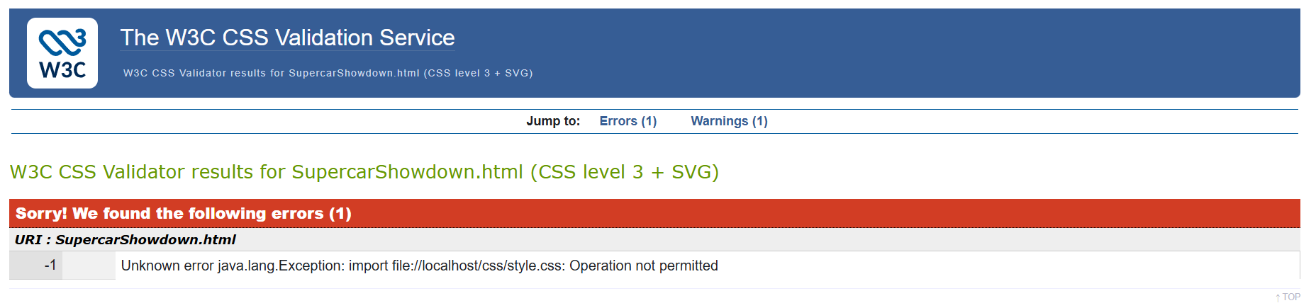Select 'URI : SupercarShowdown.html' row
The width and height of the screenshot is (1316, 308).
click(654, 239)
